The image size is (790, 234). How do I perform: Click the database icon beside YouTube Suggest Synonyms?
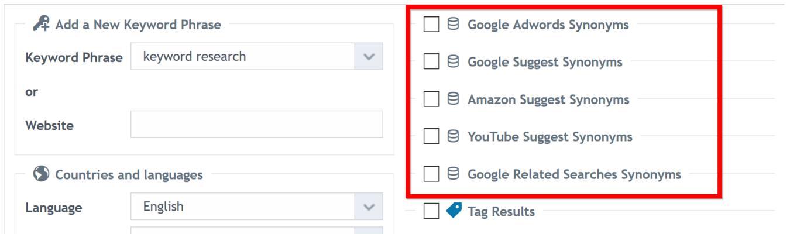[x=453, y=137]
